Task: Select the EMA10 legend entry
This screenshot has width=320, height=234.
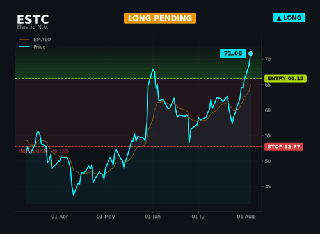Action: click(35, 40)
